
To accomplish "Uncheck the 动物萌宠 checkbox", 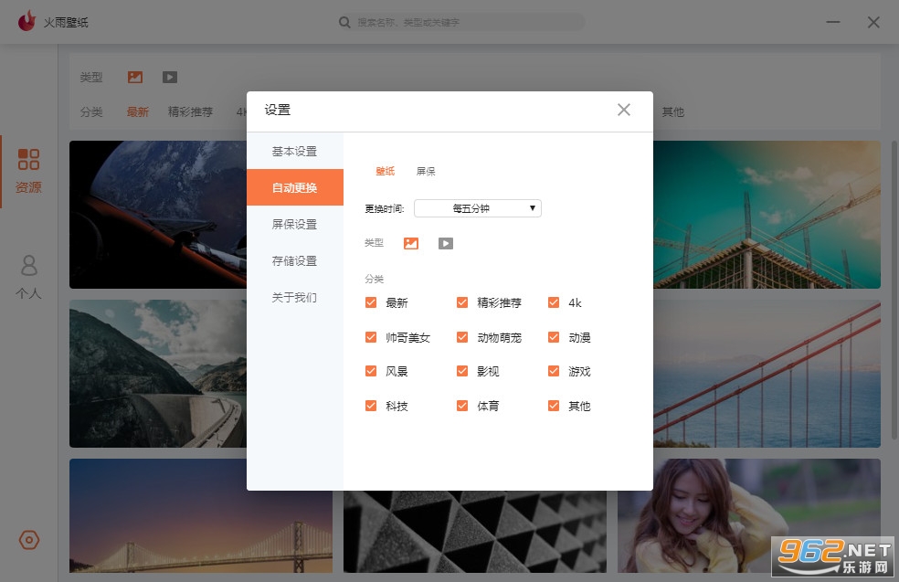I will 462,337.
